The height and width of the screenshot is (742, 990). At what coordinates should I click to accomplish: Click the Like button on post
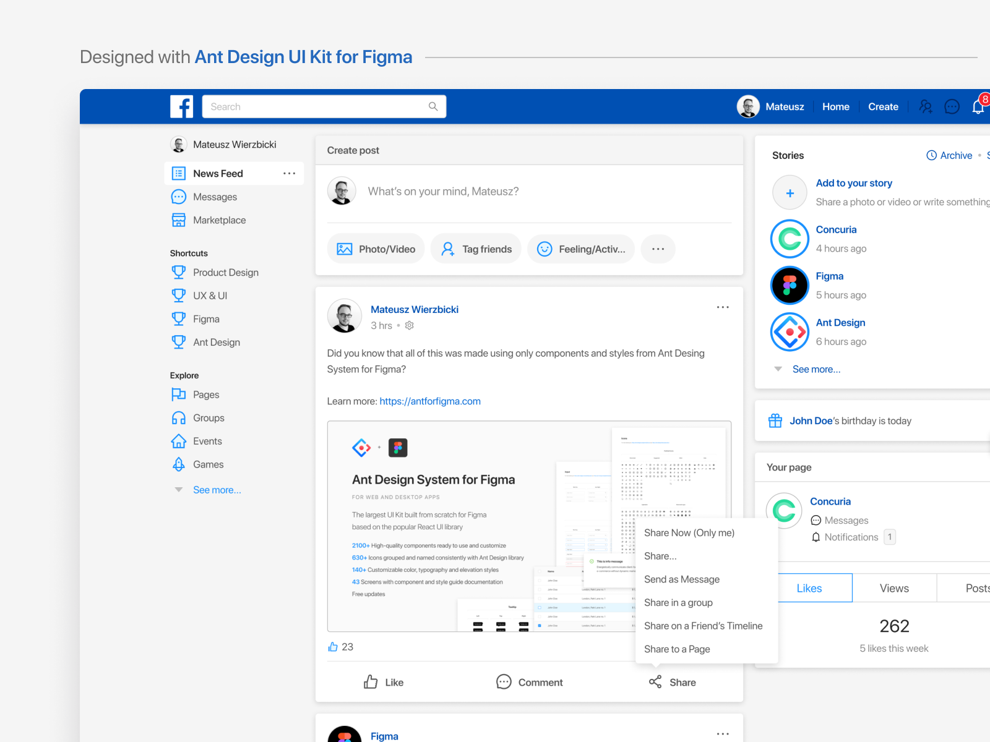pos(384,682)
